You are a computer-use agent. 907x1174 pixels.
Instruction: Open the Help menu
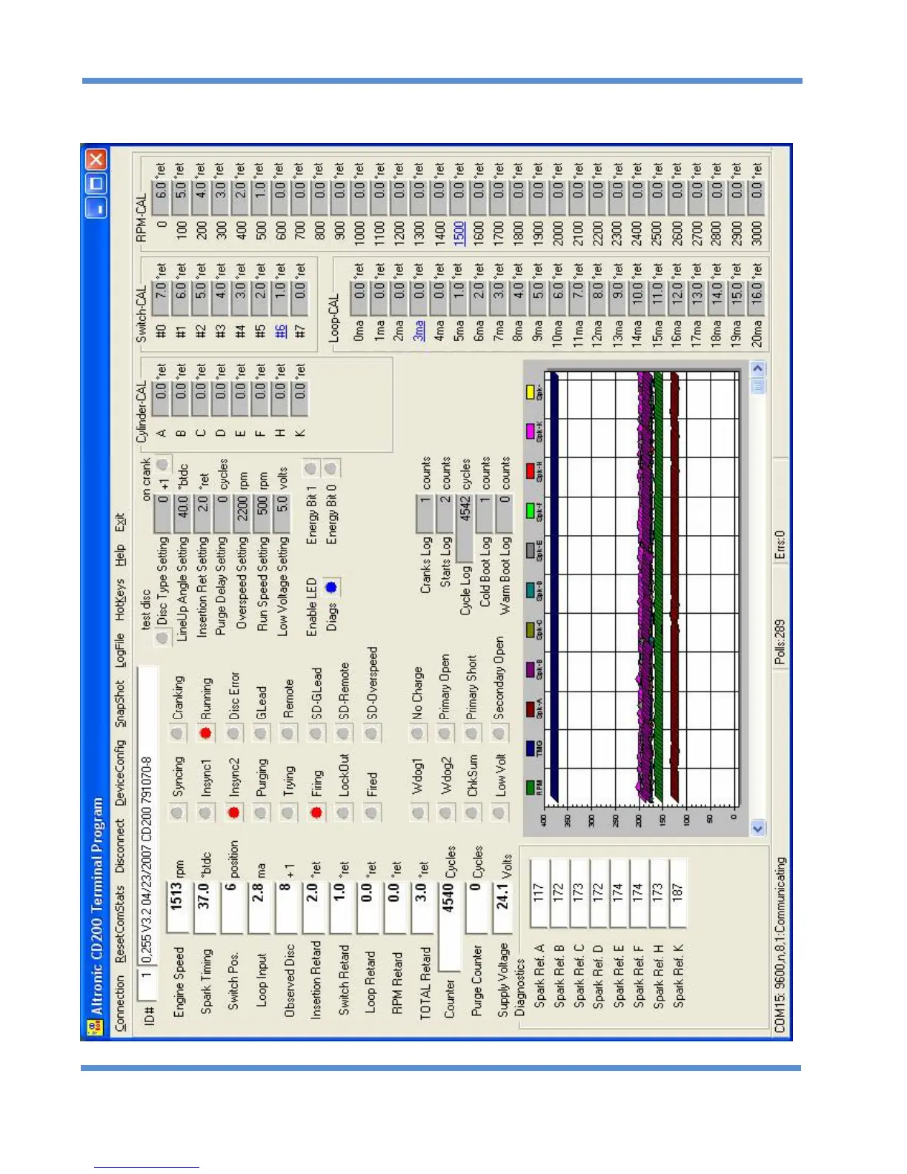coord(120,556)
